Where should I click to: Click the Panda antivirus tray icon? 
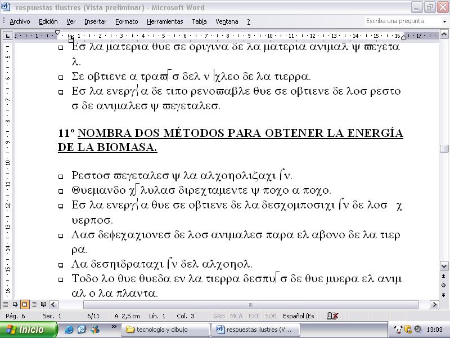pyautogui.click(x=398, y=330)
